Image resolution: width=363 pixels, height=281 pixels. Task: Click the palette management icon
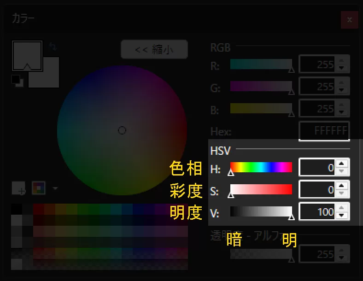click(39, 188)
